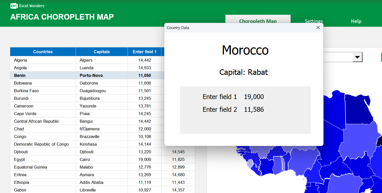Click the Morocco heading in the popup

tap(245, 50)
